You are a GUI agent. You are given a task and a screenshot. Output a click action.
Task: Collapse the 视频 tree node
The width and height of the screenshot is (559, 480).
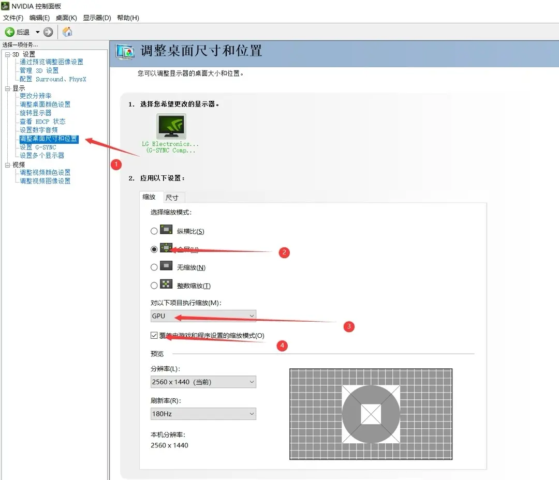click(7, 165)
